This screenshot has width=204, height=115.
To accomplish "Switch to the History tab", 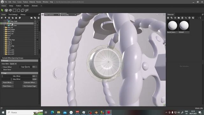I will tap(23, 14).
